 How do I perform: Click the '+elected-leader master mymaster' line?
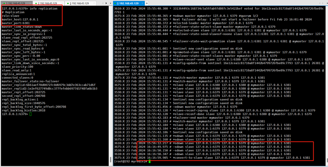click(184, 23)
